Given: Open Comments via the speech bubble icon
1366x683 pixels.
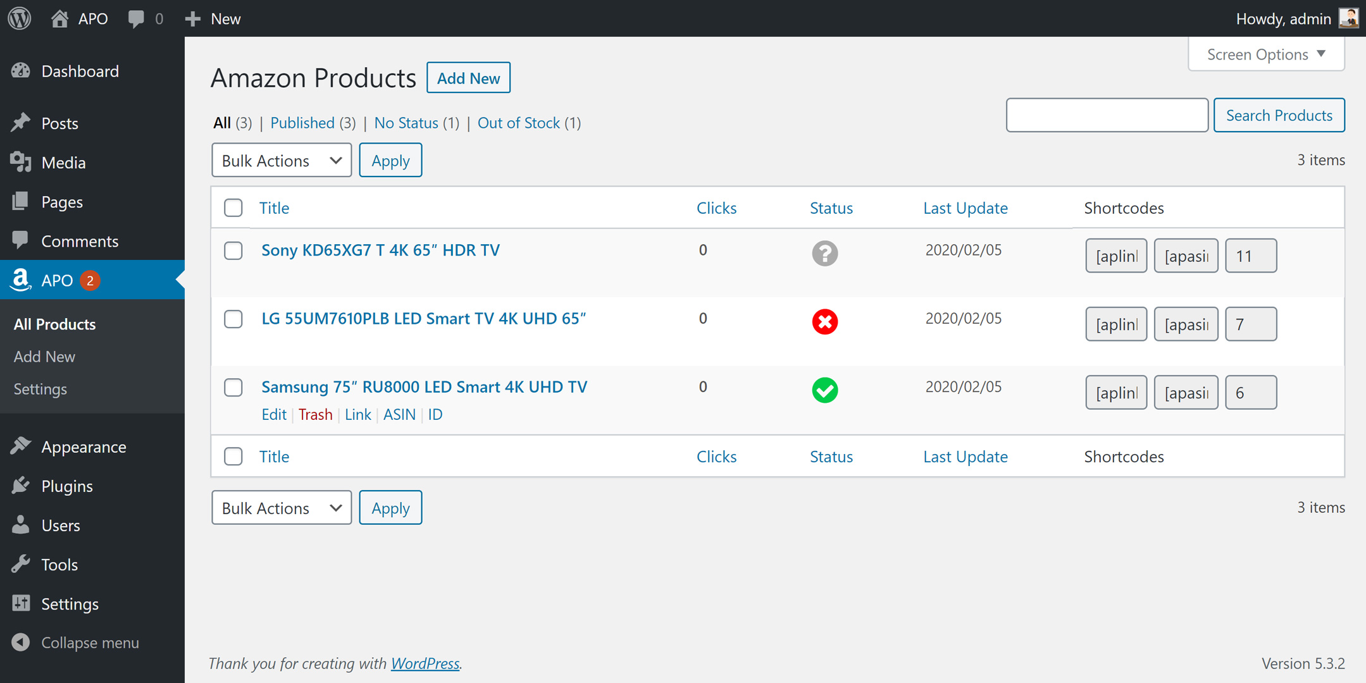Looking at the screenshot, I should [x=135, y=18].
